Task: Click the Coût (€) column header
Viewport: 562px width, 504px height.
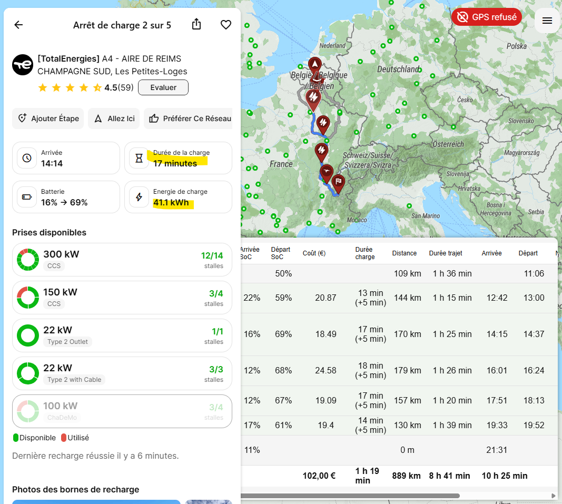Action: click(314, 253)
